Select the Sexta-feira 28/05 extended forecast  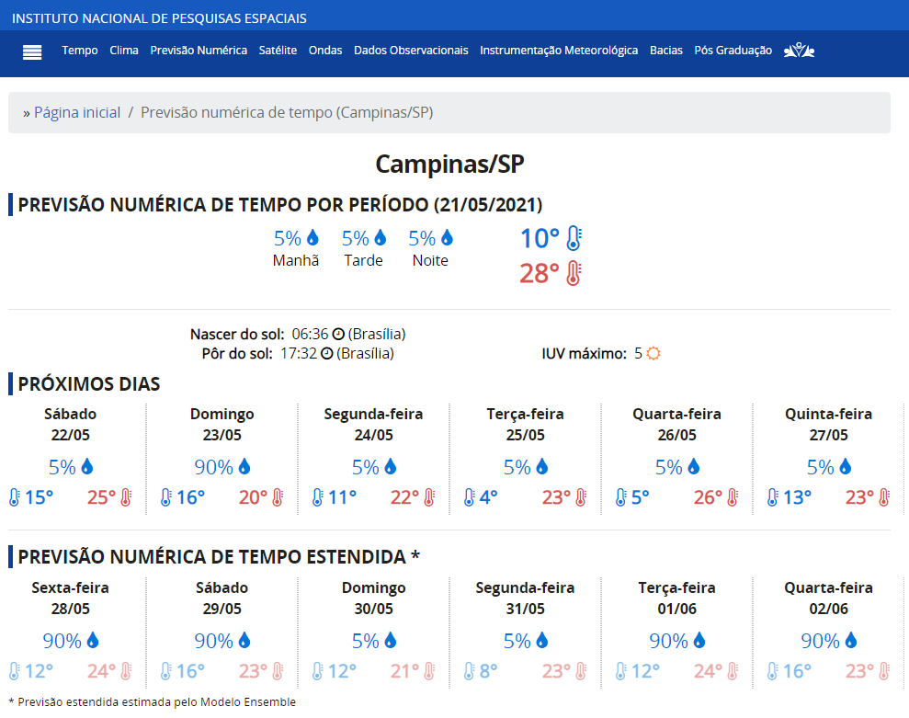click(x=70, y=633)
